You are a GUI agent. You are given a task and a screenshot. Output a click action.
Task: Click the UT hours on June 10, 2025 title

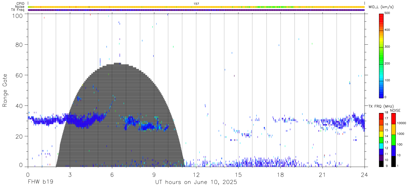tap(196, 182)
